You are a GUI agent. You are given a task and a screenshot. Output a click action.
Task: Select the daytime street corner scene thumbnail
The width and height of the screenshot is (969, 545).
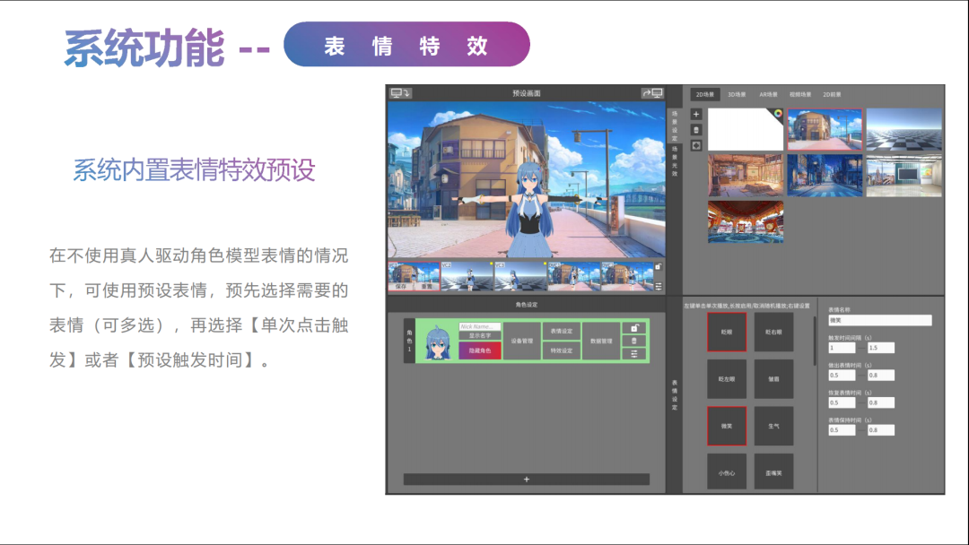(x=825, y=130)
